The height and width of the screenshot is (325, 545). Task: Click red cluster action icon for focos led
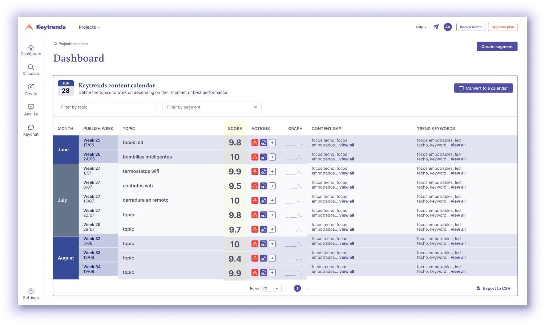[x=255, y=143]
